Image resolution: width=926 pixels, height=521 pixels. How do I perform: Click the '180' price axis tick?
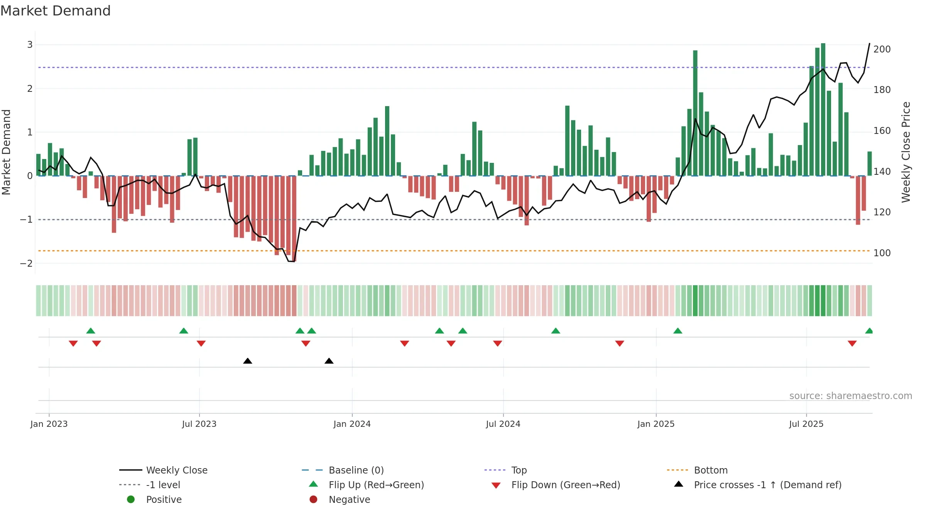point(882,90)
